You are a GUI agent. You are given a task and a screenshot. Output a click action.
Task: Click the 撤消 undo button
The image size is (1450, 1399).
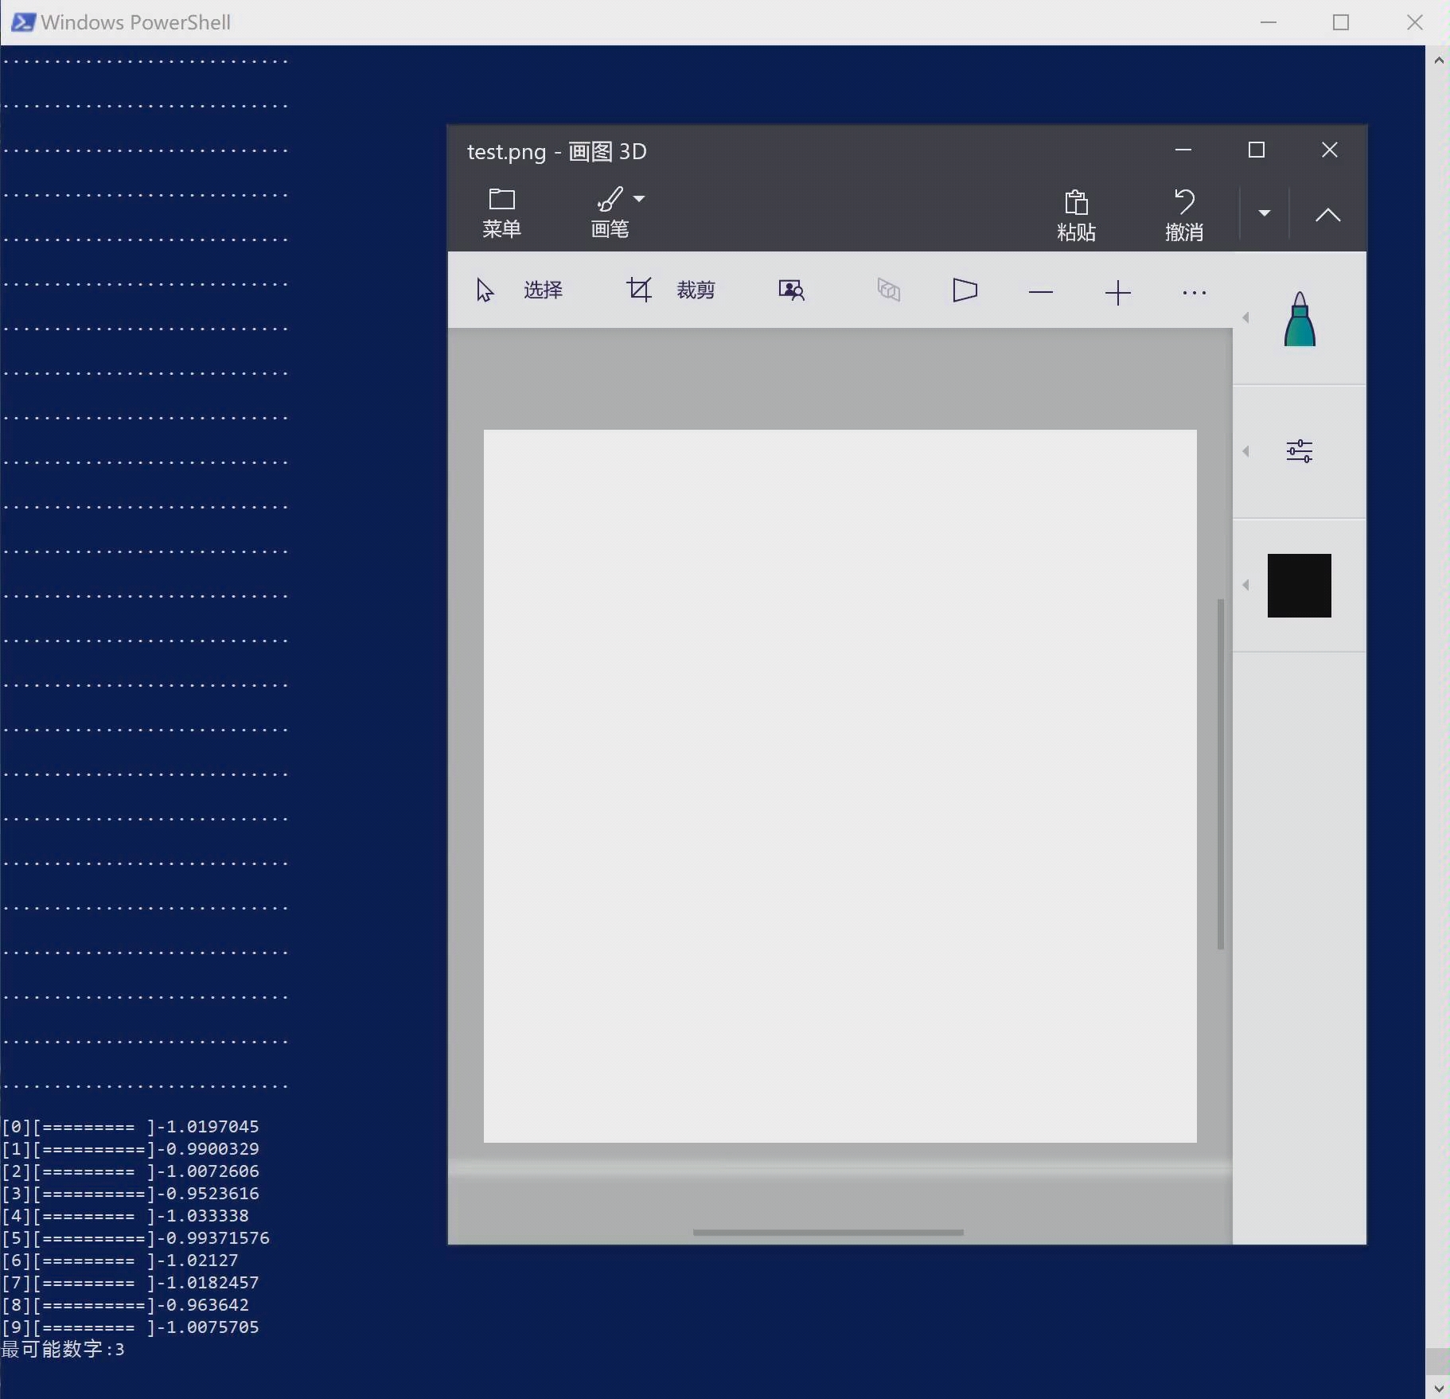[x=1184, y=216]
